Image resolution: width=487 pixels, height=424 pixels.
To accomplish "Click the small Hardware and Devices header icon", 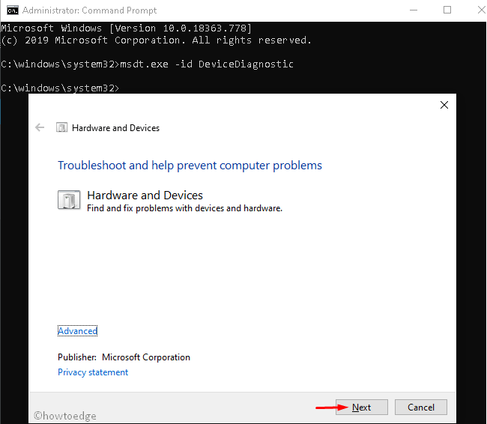I will [62, 128].
